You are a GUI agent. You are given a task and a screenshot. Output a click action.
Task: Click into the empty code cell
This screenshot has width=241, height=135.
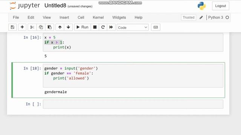133,104
